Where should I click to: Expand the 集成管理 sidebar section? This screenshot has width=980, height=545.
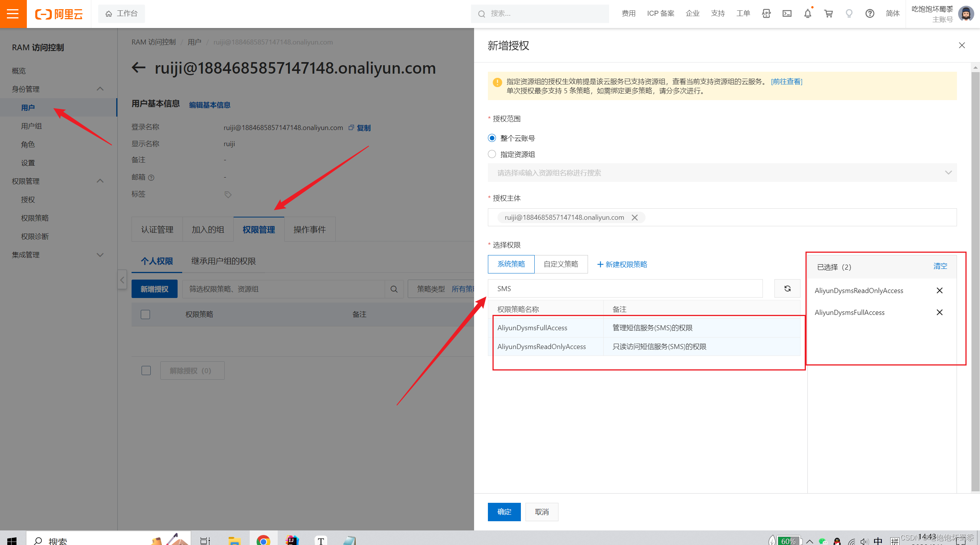(x=100, y=255)
